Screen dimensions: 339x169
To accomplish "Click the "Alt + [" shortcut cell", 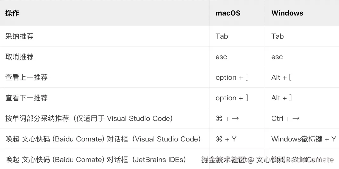I will coord(281,78).
